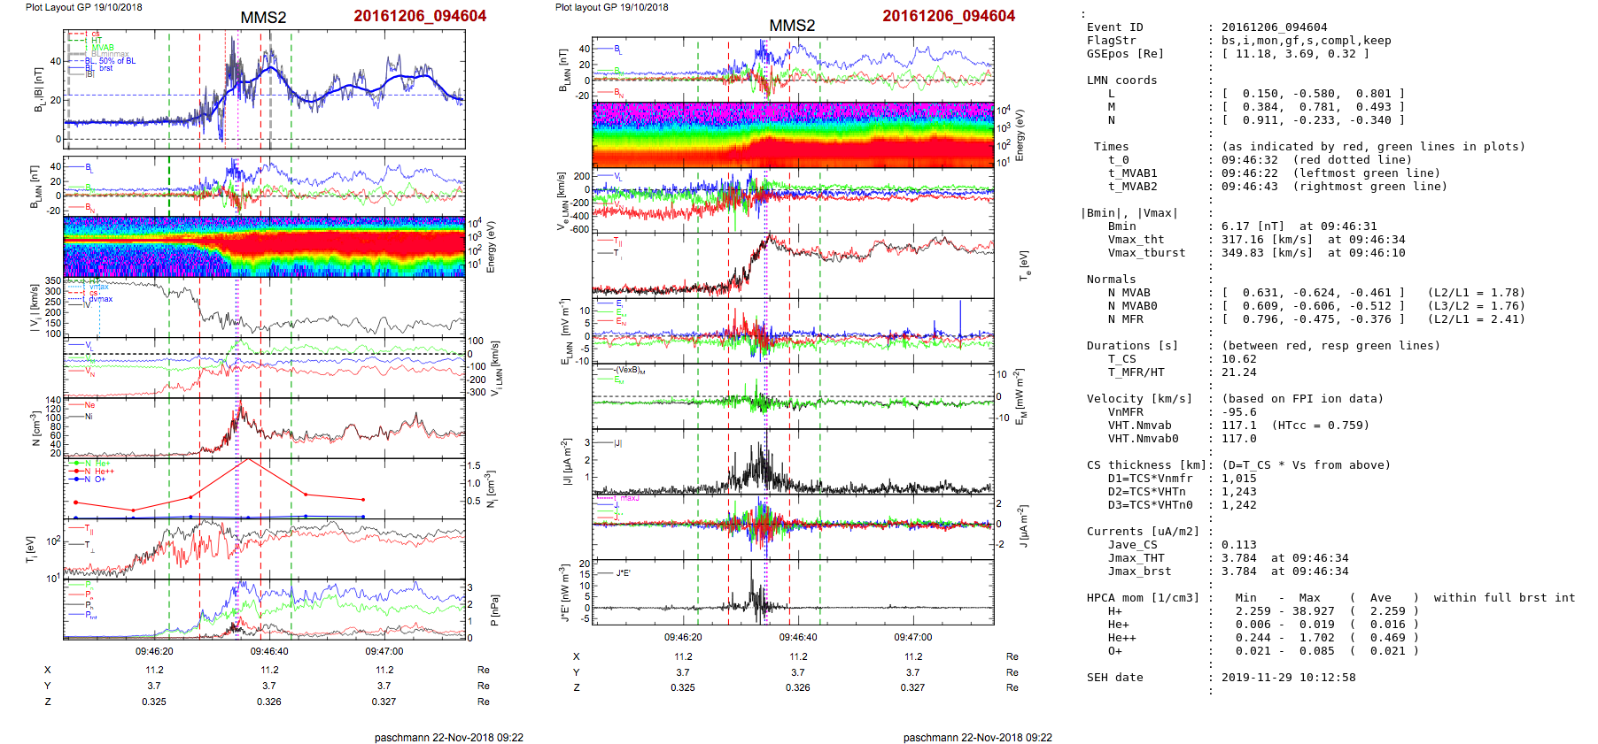This screenshot has width=1598, height=744.
Task: Click the N MFR normal vector row
Action: tap(1312, 319)
